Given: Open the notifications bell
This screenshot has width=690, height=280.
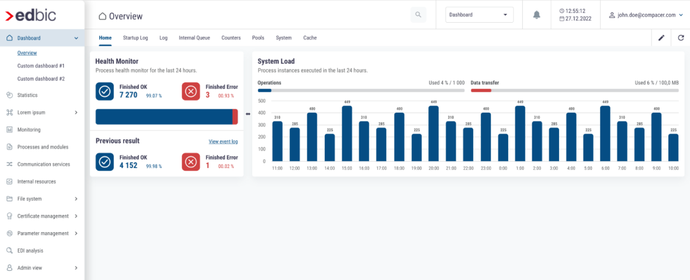Looking at the screenshot, I should [x=536, y=15].
